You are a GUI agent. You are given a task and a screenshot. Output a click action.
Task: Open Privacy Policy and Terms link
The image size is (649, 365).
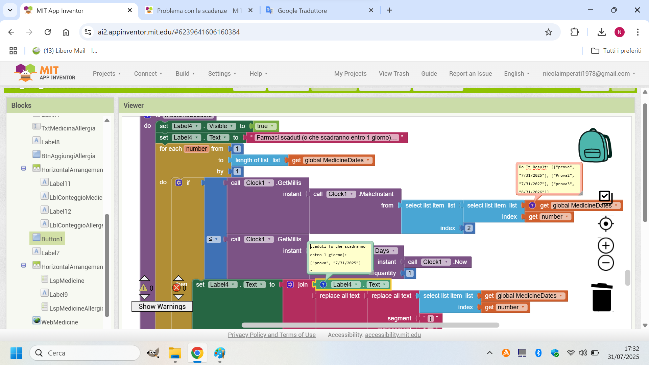[271, 335]
